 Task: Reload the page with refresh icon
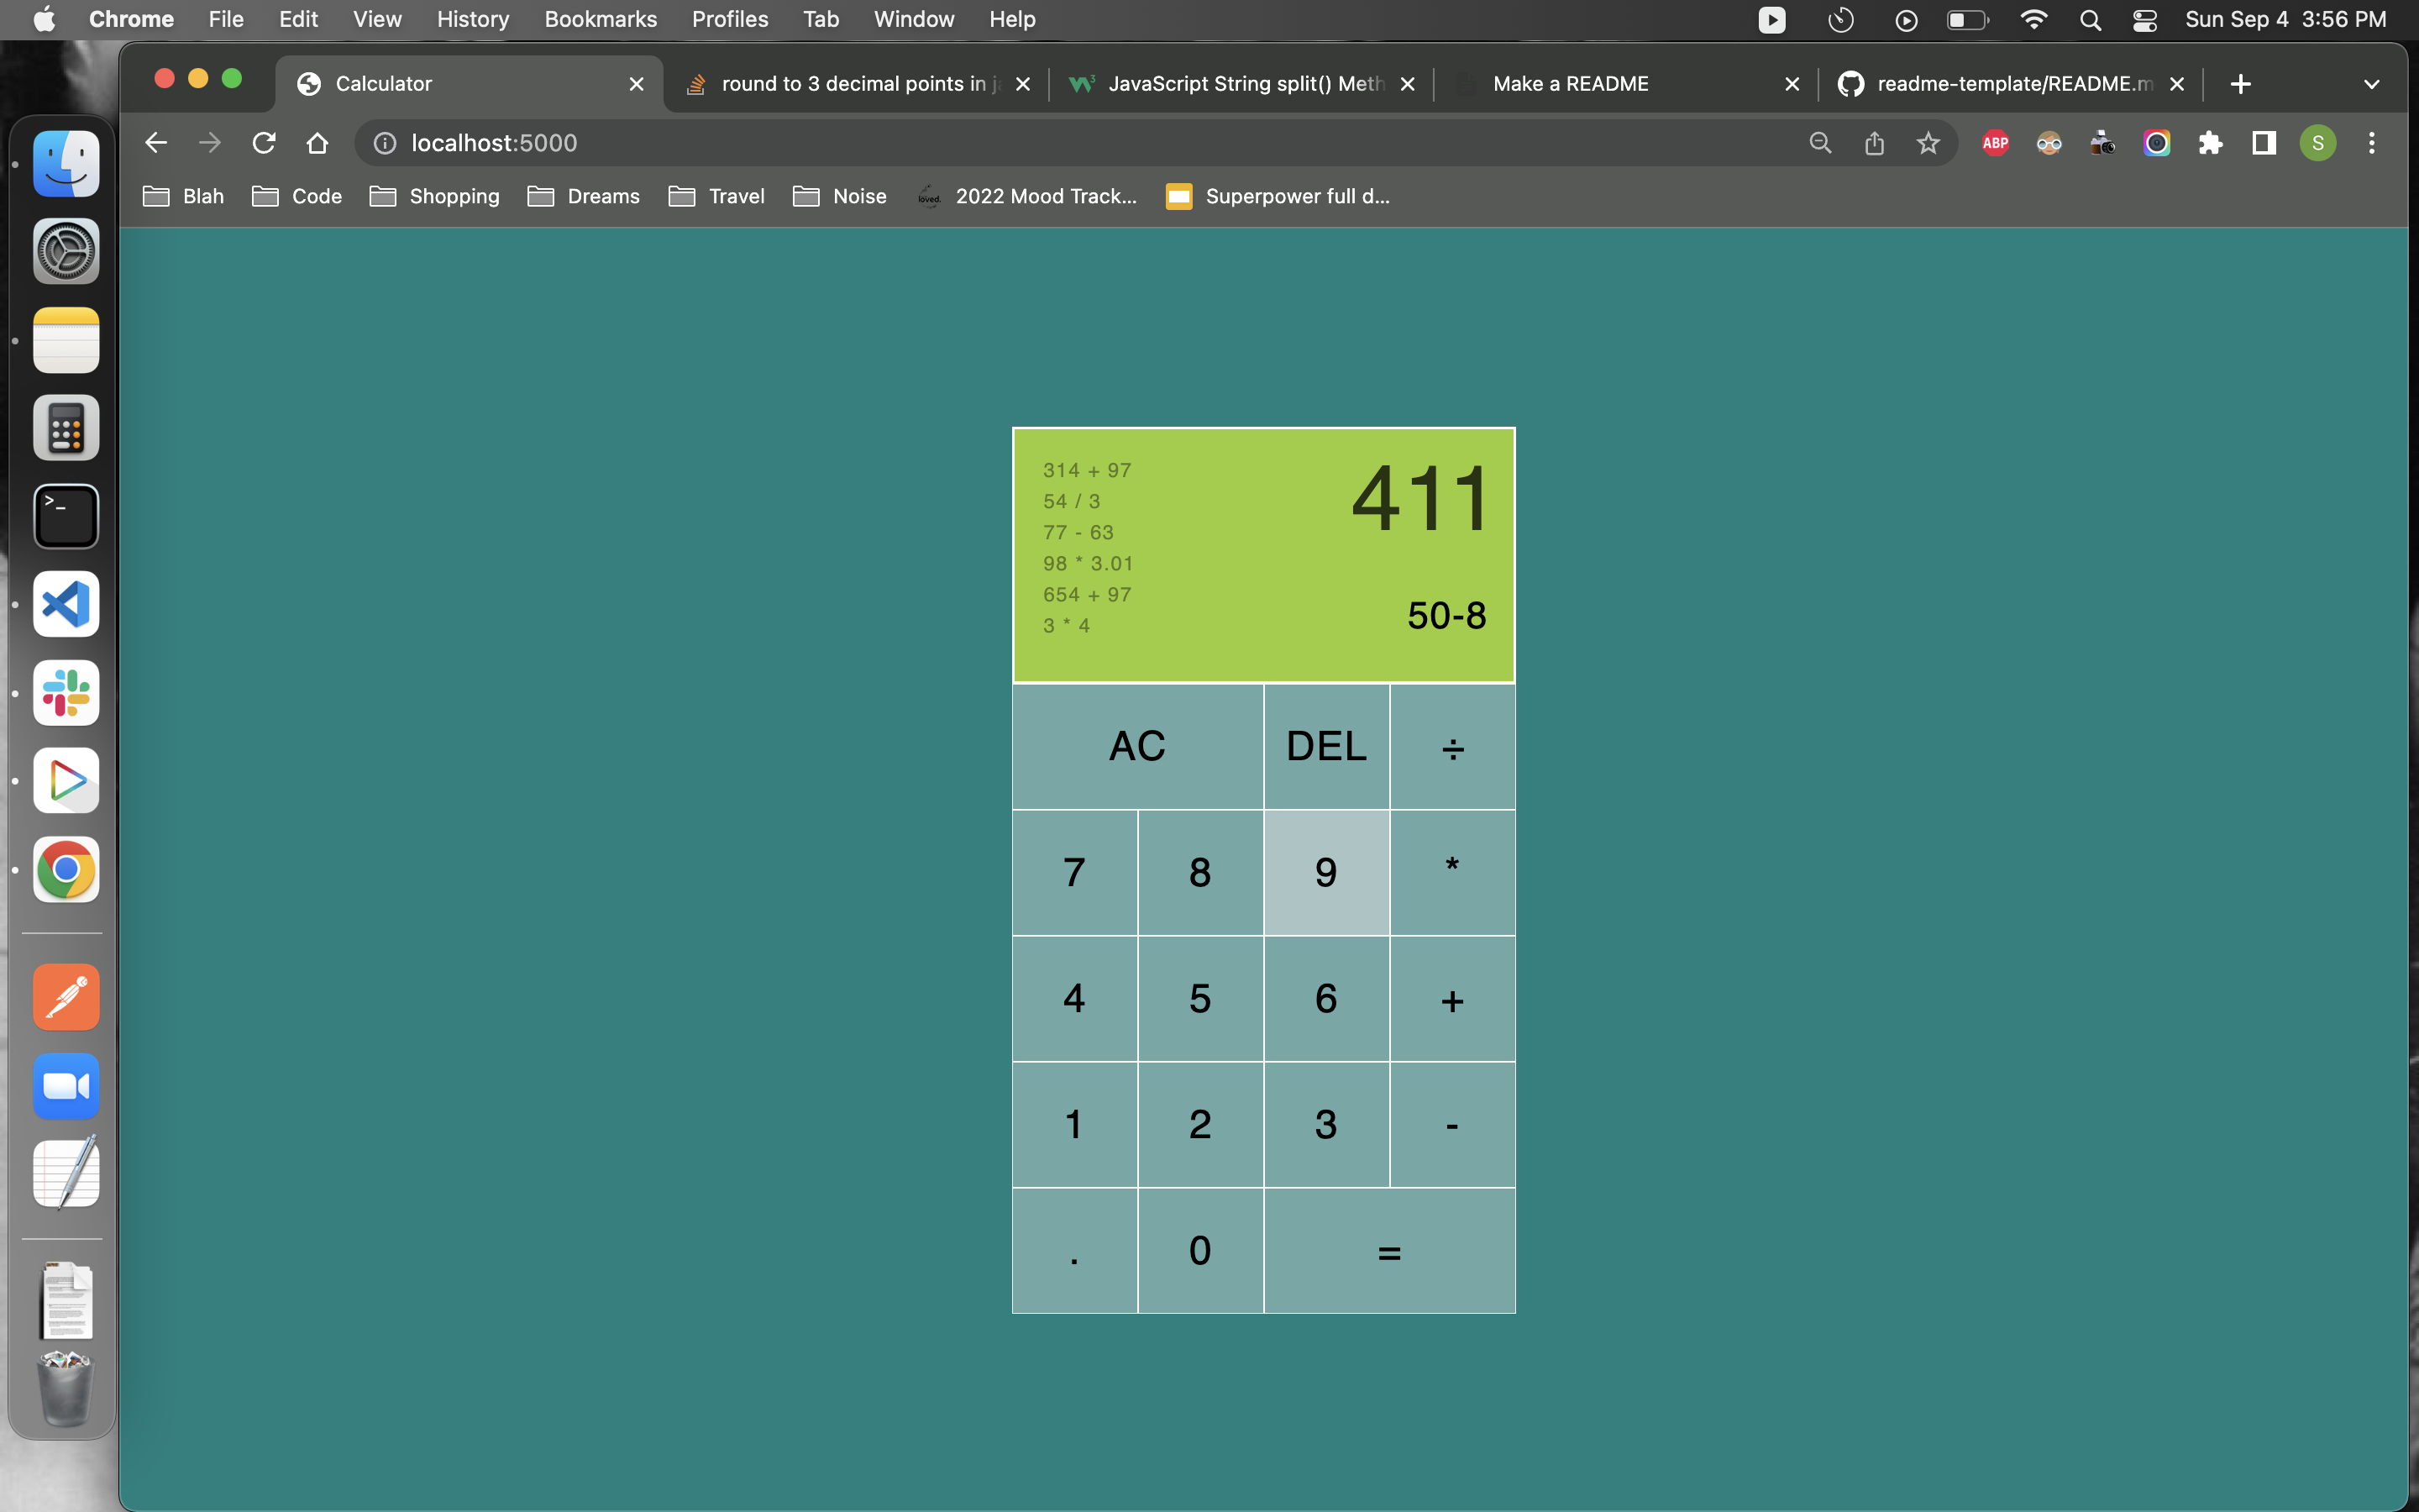pos(264,143)
